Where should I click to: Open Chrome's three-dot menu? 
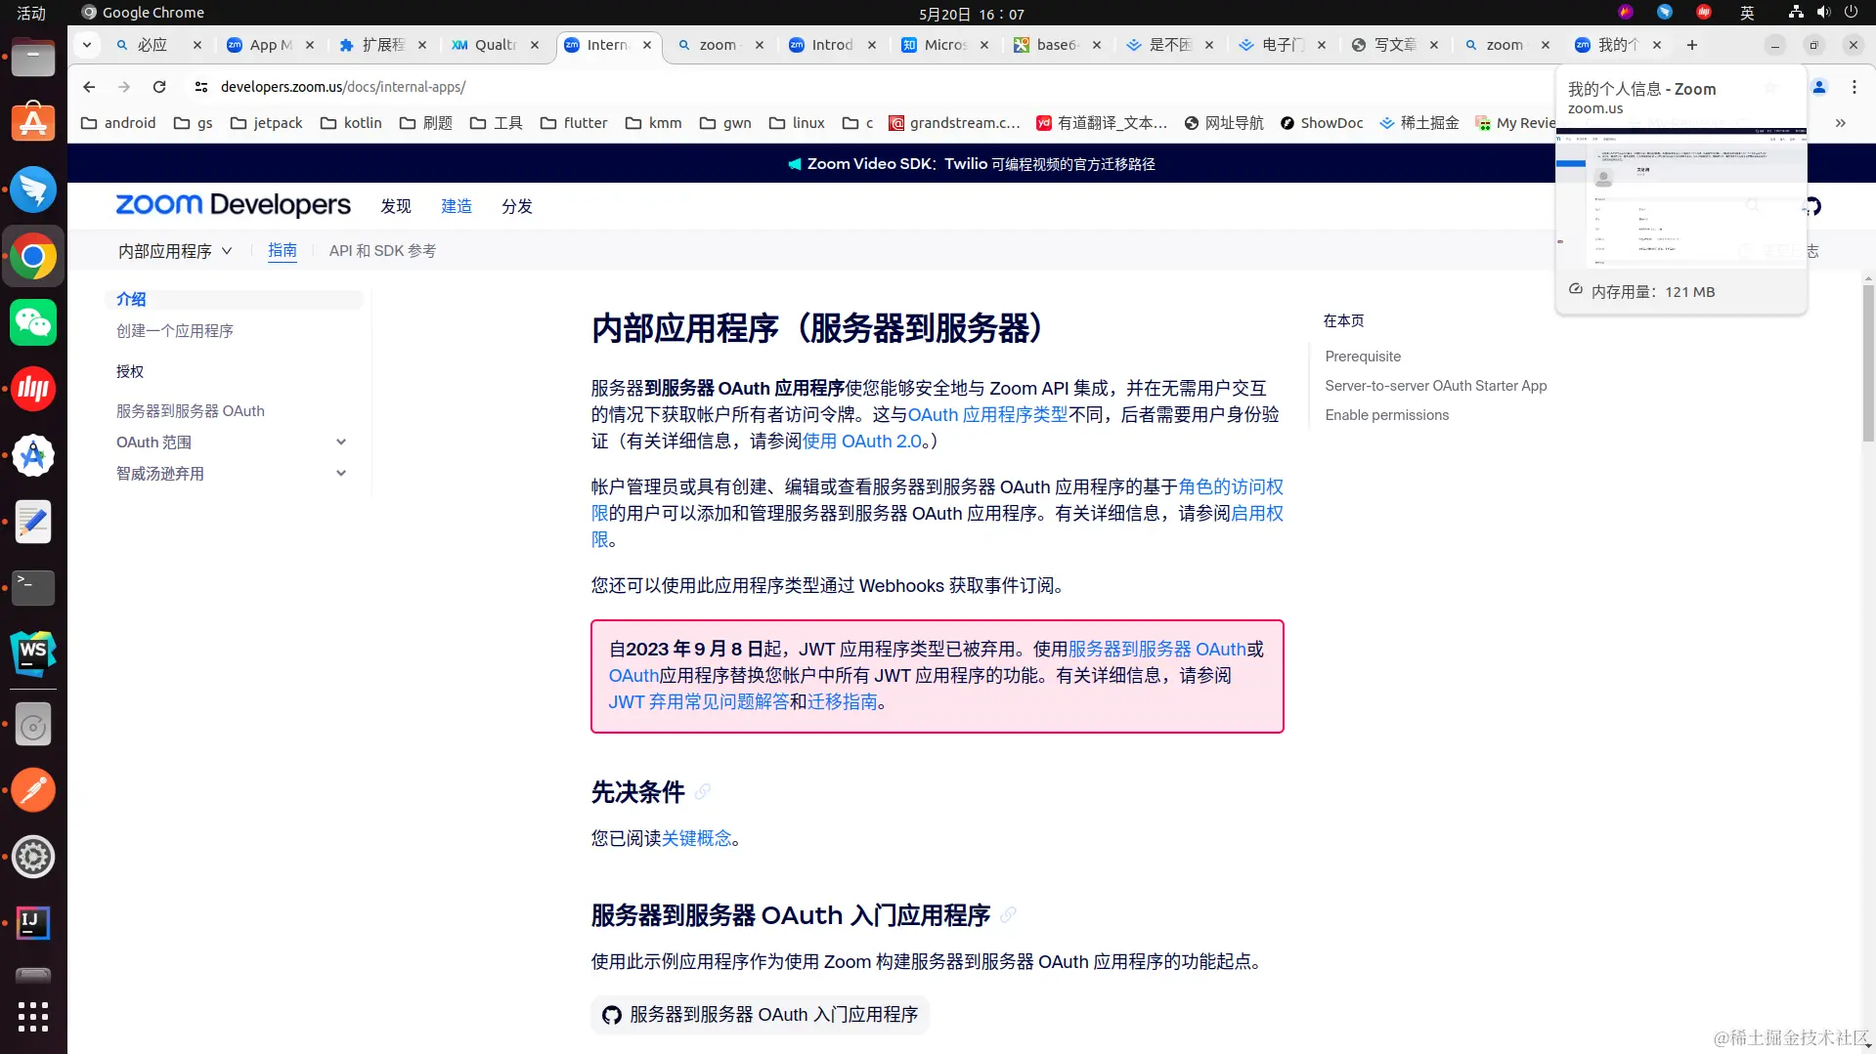click(1854, 87)
